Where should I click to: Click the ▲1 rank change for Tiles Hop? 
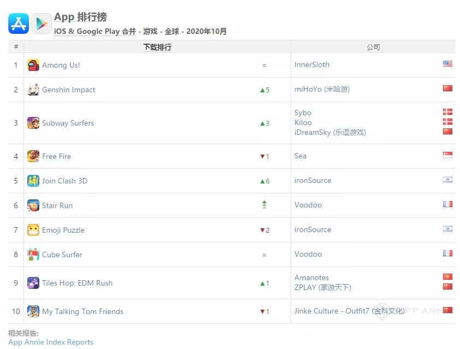[264, 283]
